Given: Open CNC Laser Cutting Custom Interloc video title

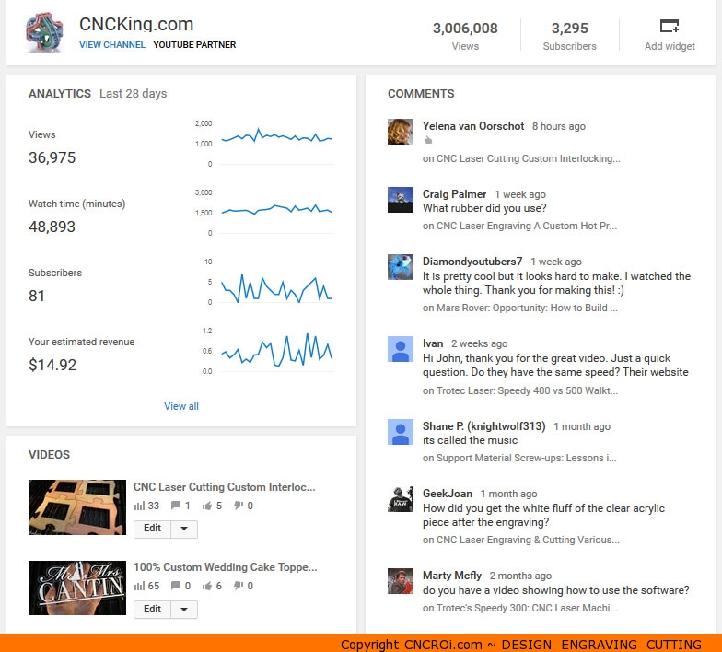Looking at the screenshot, I should pos(225,487).
